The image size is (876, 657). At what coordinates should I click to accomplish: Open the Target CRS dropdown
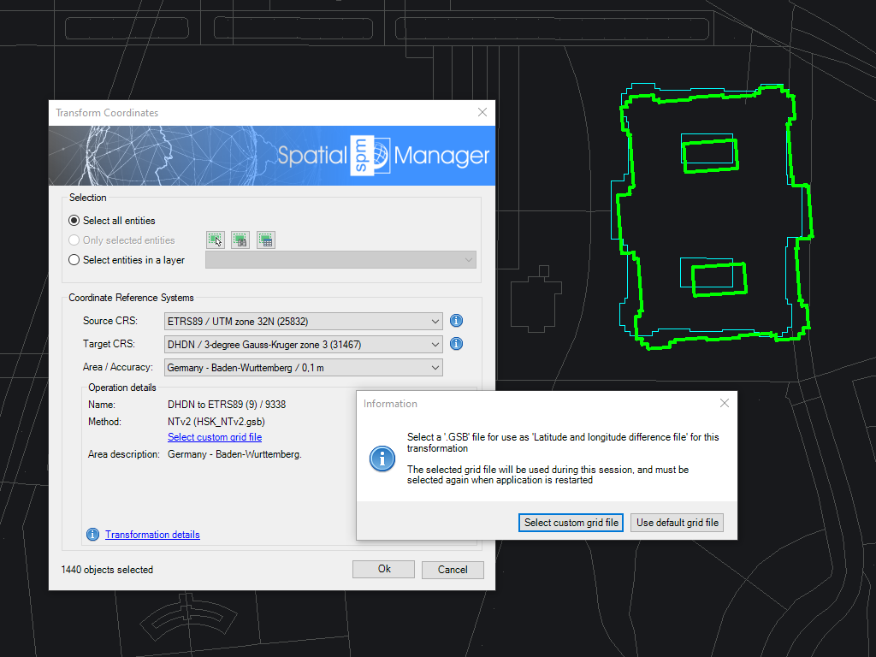[304, 344]
